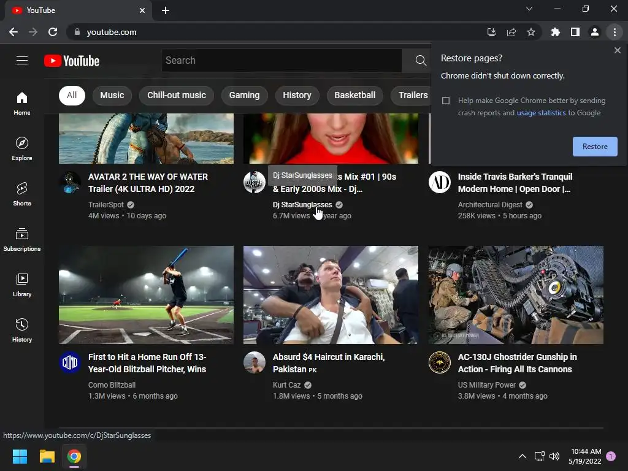The height and width of the screenshot is (471, 628).
Task: Click the YouTube logo
Action: point(72,61)
